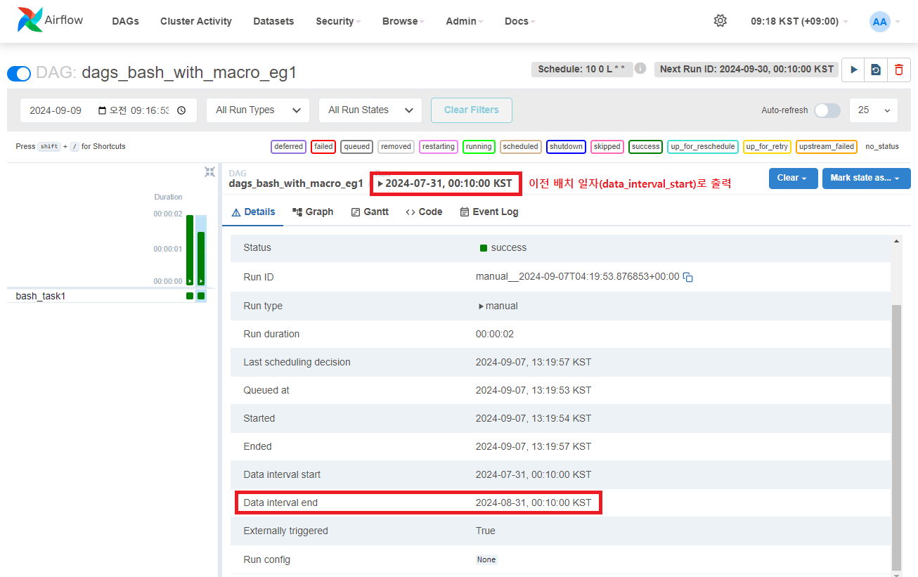Click the queued status legend
Viewport: 918px width, 577px height.
pos(357,147)
